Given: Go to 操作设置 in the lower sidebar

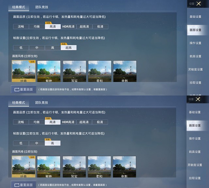Looking at the screenshot, I should click(x=195, y=138).
